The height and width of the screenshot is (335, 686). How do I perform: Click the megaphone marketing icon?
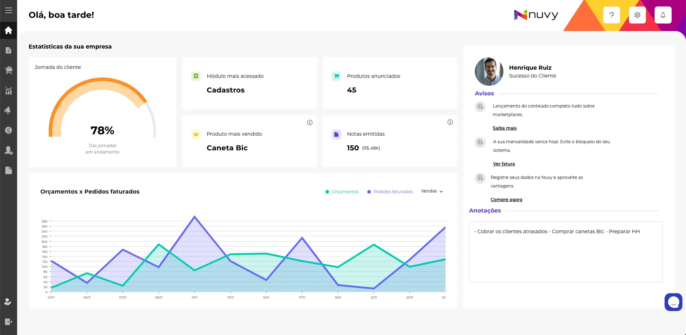coord(9,110)
